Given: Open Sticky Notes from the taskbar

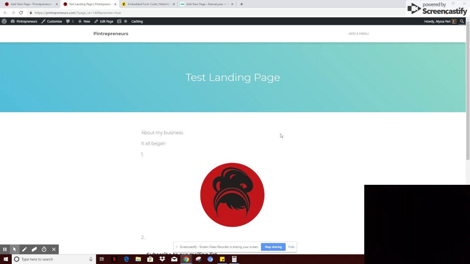Looking at the screenshot, I should (222, 259).
